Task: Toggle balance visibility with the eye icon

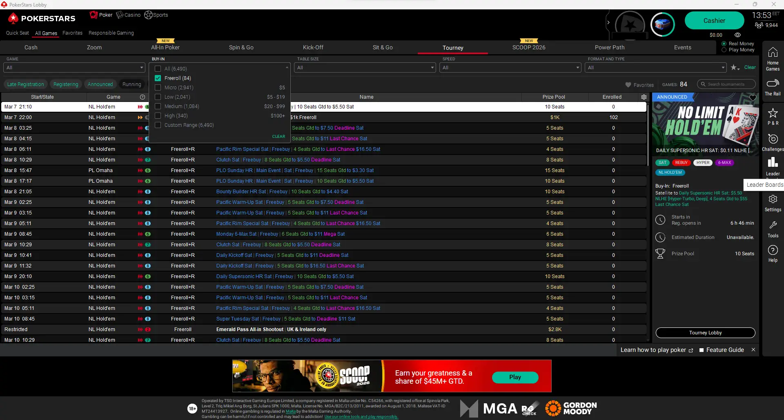Action: coord(737,35)
